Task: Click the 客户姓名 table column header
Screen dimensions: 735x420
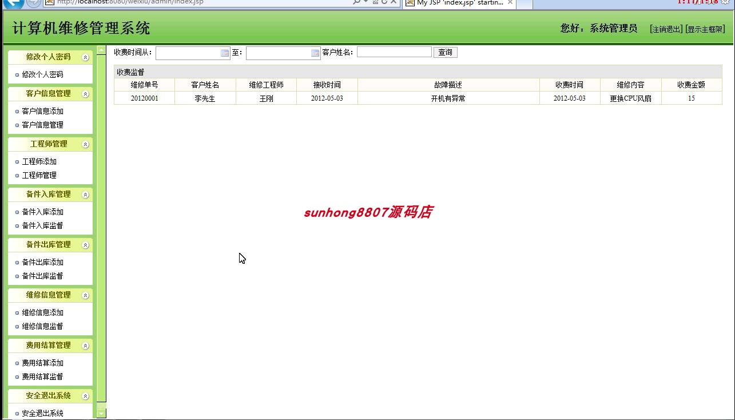Action: (205, 85)
